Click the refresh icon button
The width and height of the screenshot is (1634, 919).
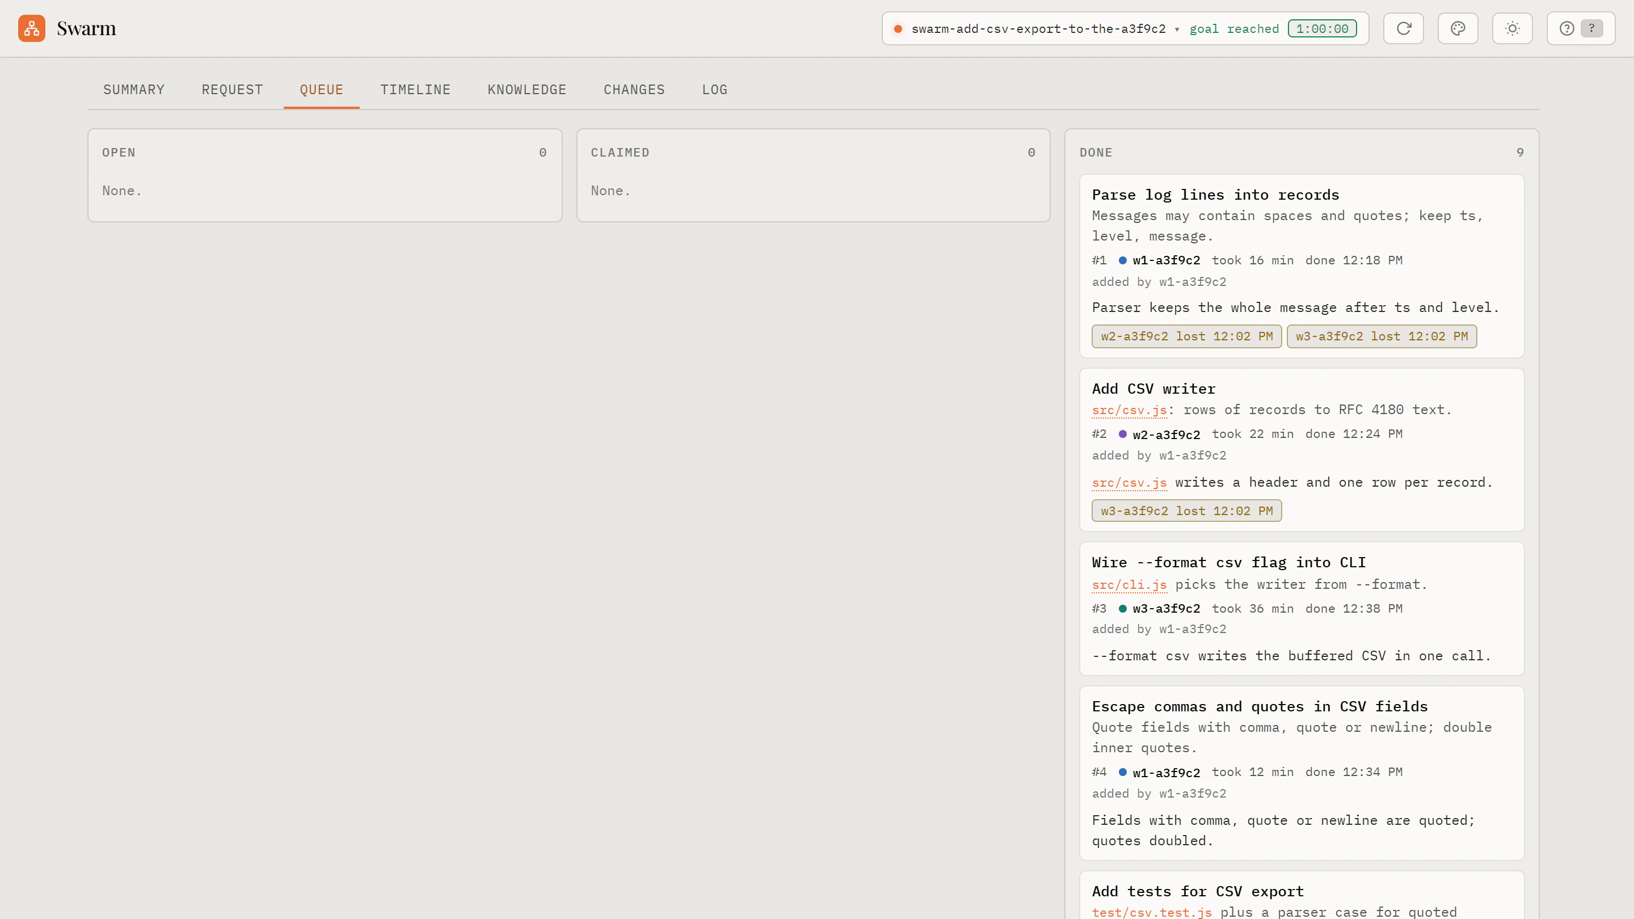click(1403, 28)
